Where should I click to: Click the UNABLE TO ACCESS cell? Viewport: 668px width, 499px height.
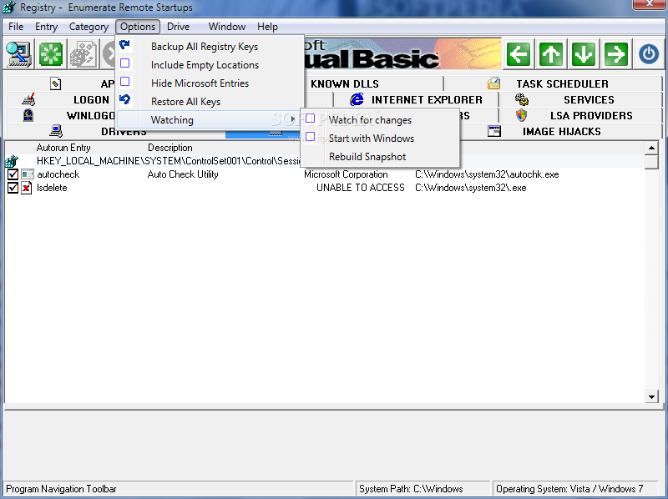tap(361, 188)
